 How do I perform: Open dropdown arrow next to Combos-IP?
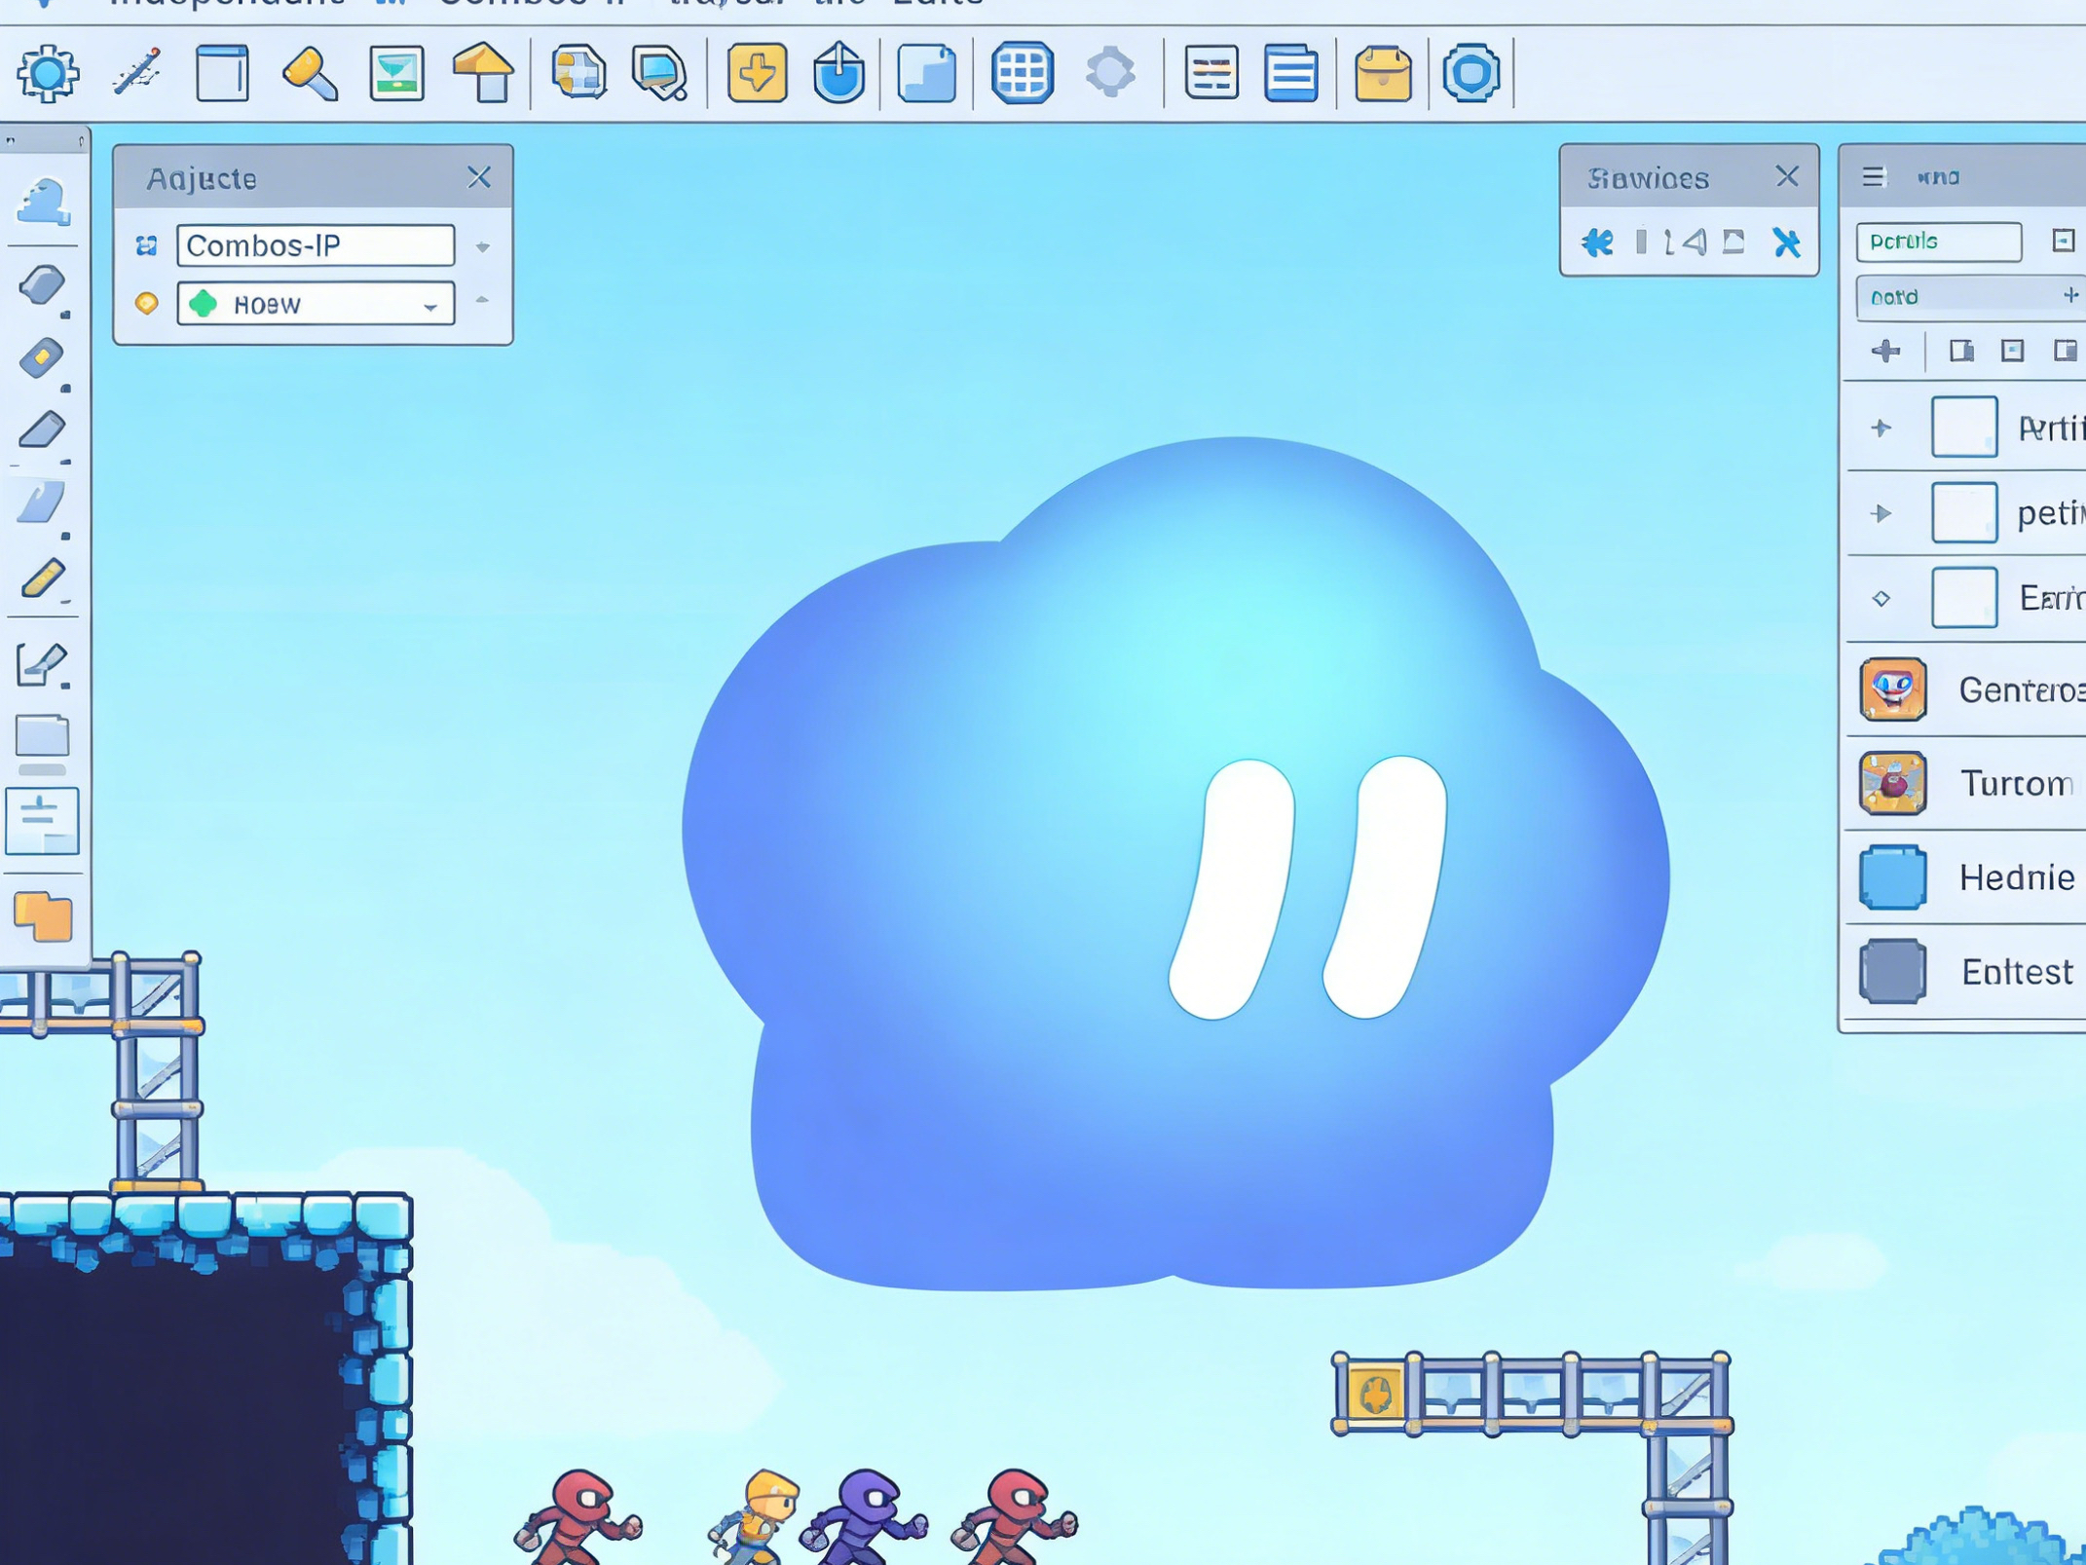[x=483, y=247]
